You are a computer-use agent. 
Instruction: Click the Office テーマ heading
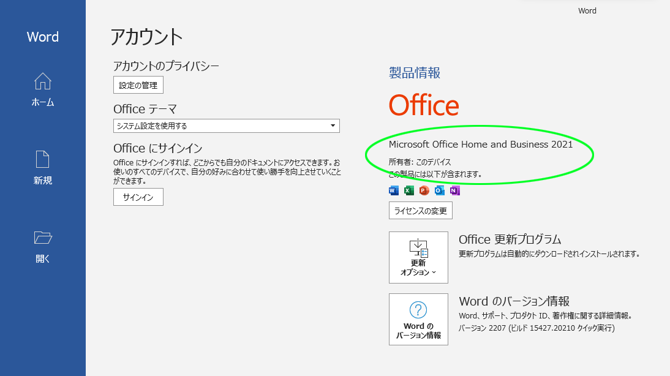click(145, 109)
